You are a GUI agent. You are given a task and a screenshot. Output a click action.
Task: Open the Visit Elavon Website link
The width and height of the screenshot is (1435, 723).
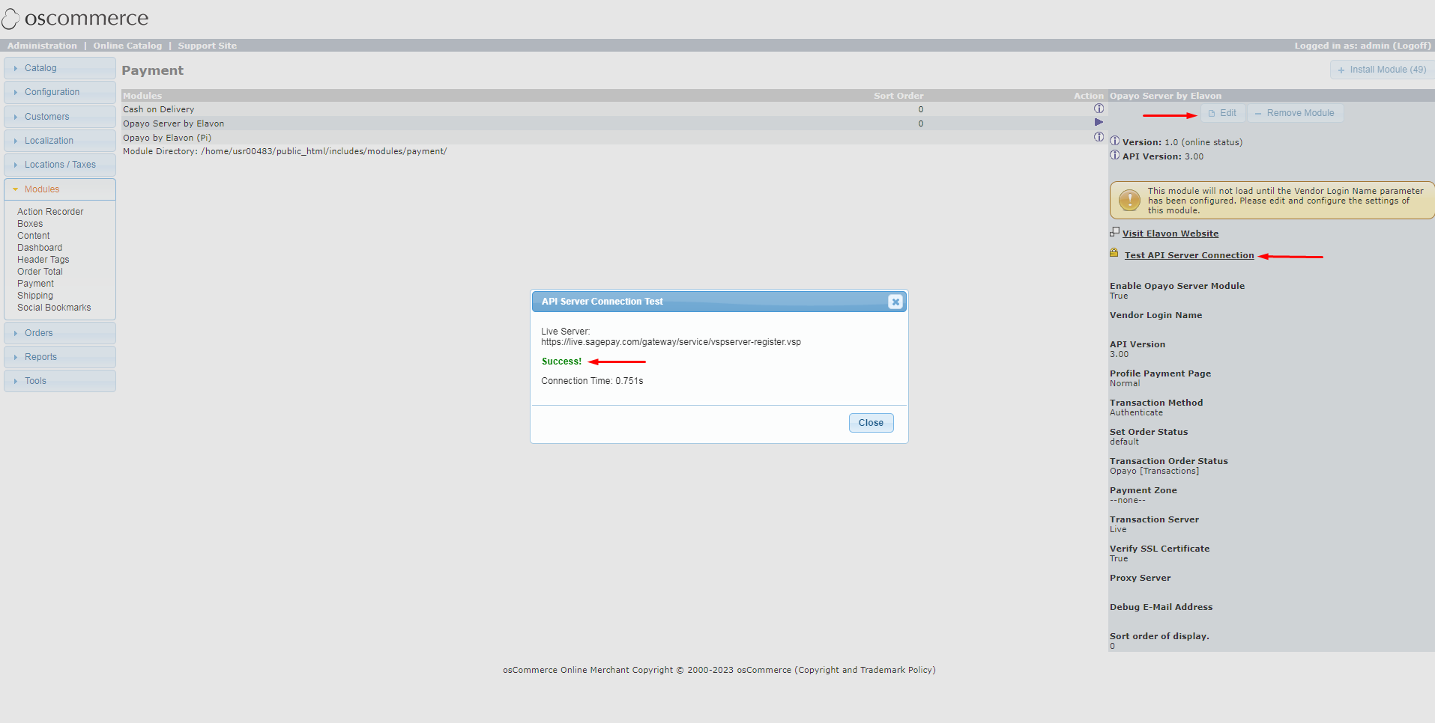coord(1170,234)
